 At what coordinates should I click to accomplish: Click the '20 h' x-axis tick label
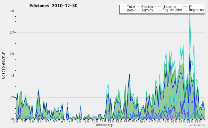tap(174, 121)
